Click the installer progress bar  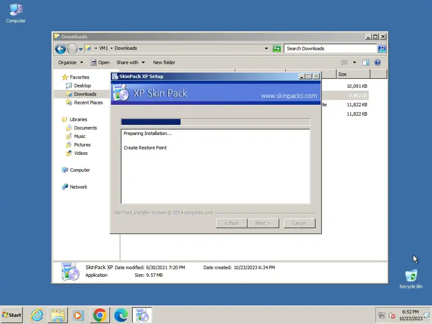[216, 122]
